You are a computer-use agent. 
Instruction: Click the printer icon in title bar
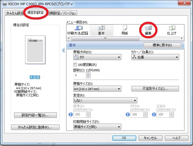point(5,4)
